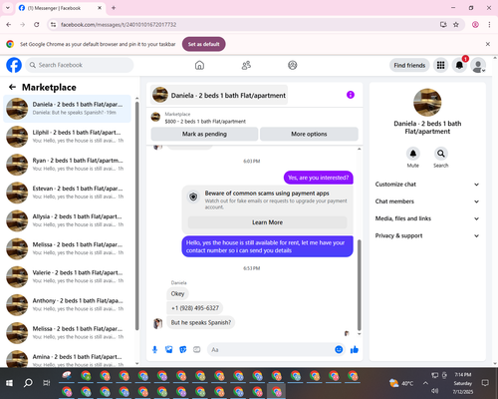Open Ryan conversation in the list
This screenshot has width=498, height=399.
[x=68, y=165]
